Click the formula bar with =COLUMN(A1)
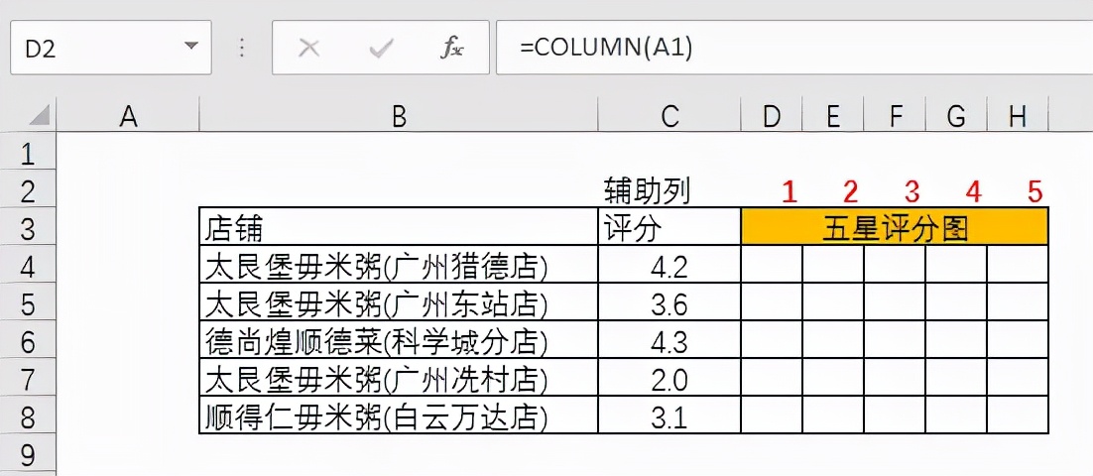The width and height of the screenshot is (1093, 476). point(793,48)
